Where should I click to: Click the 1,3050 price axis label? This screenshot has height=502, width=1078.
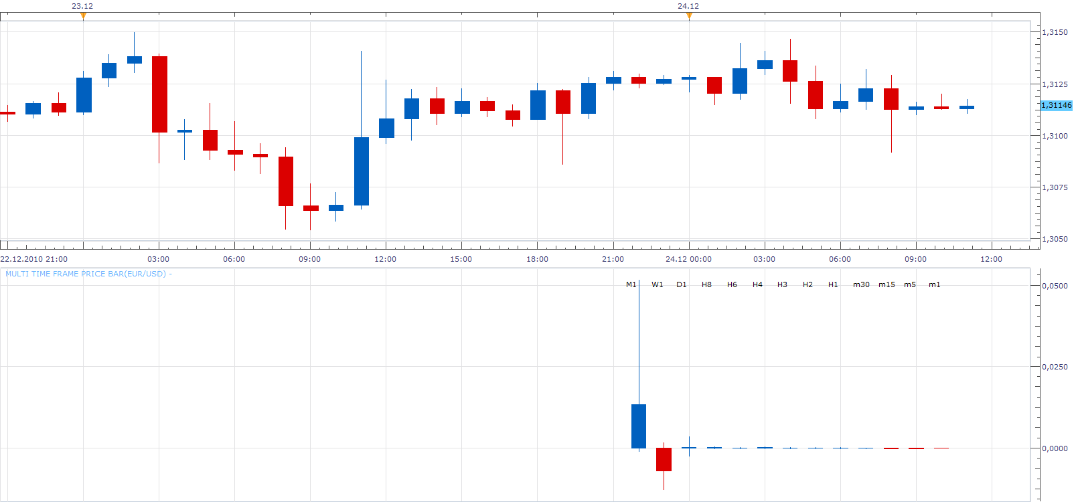coord(1055,239)
